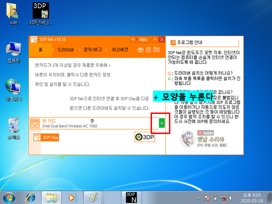Open the 컴퓨터 desktop icon
The image size is (272, 204).
(x=14, y=52)
